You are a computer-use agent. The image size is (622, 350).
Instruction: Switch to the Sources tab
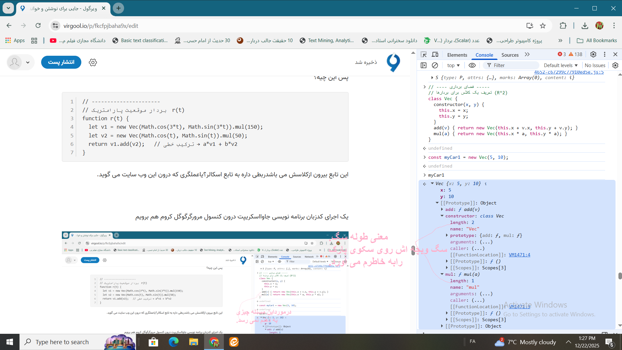pyautogui.click(x=510, y=55)
